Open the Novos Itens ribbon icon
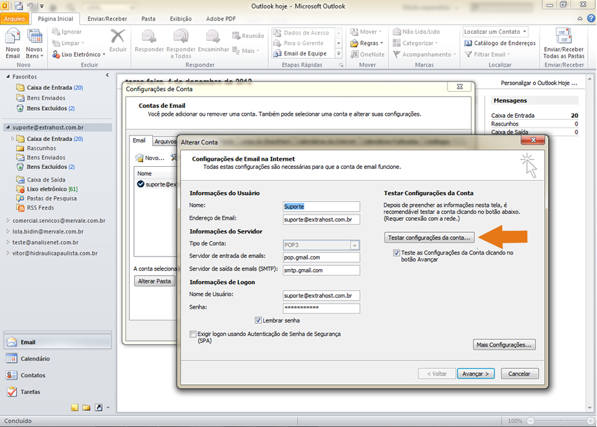Screen dimensions: 597x427 (34, 44)
